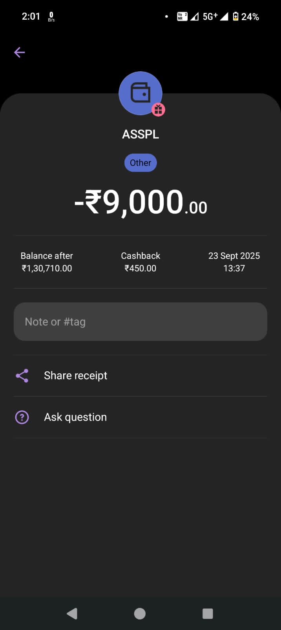Tap the 23 Sept 2025 date
The width and height of the screenshot is (281, 630).
[x=234, y=256]
